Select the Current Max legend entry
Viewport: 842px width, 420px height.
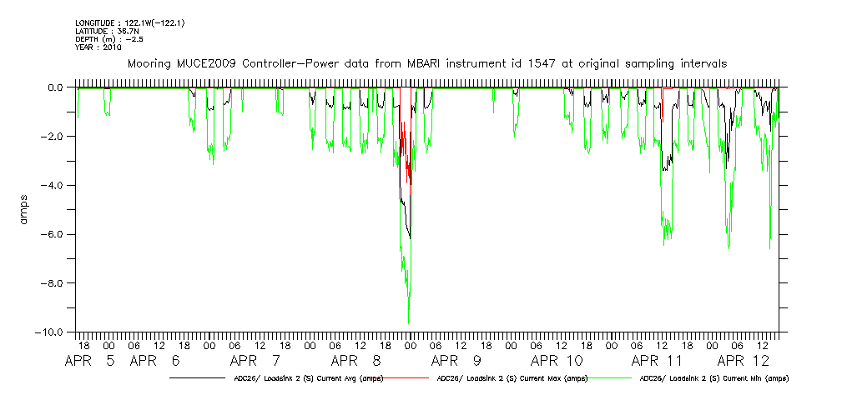(x=512, y=378)
